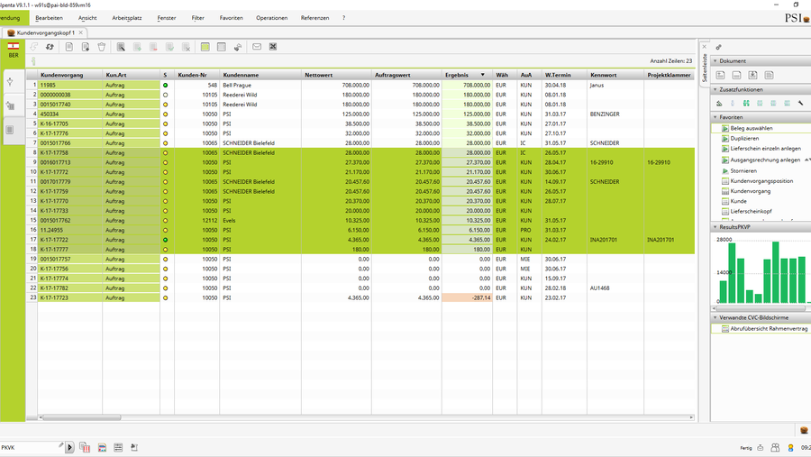Click the 'Kundenvorgangsposition' favorite entry

[x=761, y=181]
